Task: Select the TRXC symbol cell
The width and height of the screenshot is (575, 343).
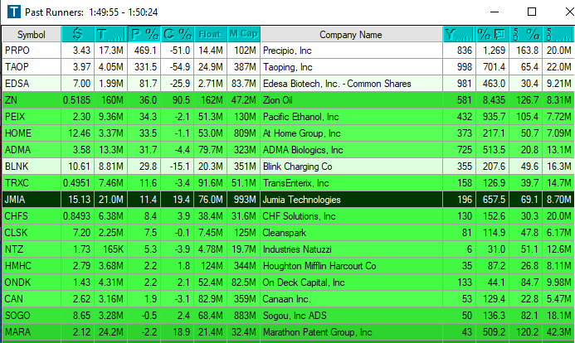Action: tap(32, 182)
